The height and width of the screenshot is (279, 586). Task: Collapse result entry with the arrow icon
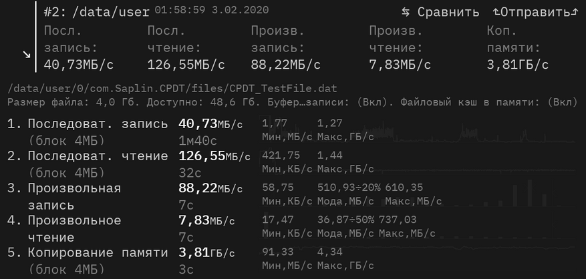point(27,55)
